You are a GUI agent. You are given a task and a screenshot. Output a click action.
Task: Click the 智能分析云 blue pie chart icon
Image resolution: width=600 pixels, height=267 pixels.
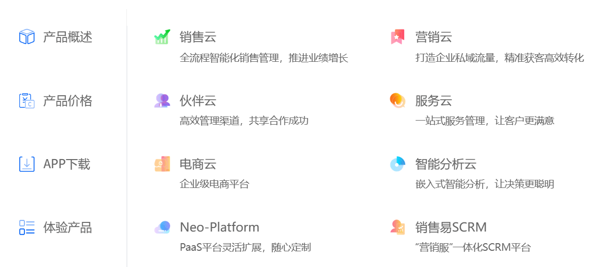click(397, 164)
